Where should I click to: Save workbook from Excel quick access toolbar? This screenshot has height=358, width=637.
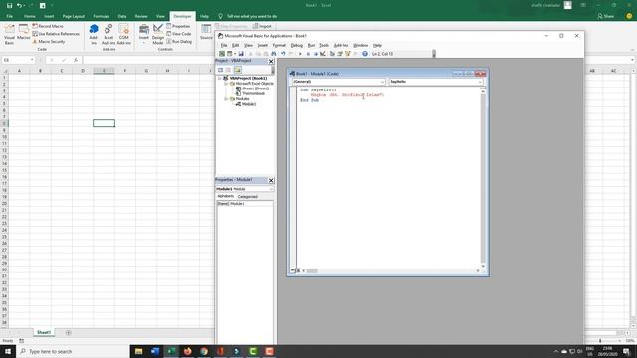click(x=9, y=5)
